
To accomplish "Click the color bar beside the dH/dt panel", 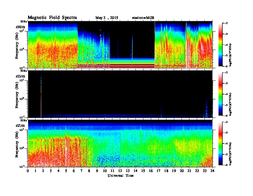I will pyautogui.click(x=220, y=45).
